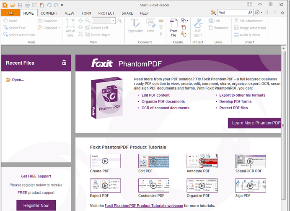Viewport: 290px width, 211px height.
Task: Choose the Select Annotation tool
Action: 19,35
